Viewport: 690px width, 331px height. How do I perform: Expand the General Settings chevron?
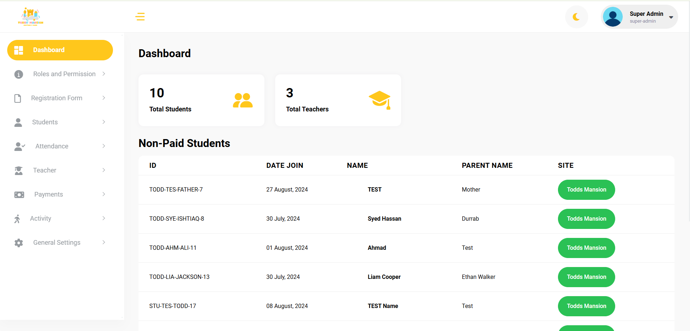point(104,243)
